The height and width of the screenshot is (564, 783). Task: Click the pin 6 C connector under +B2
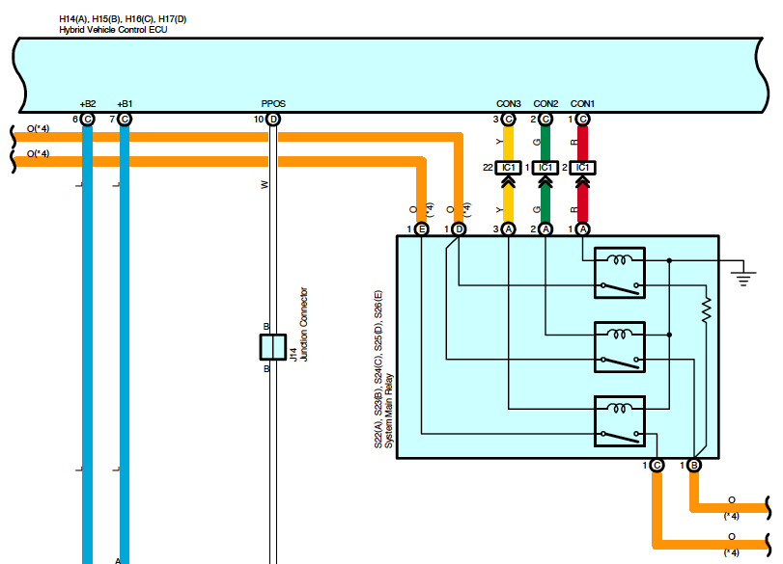point(88,120)
